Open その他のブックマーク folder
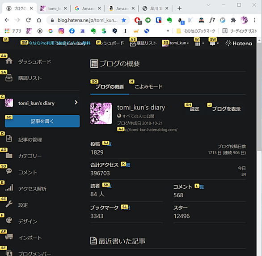This screenshot has height=256, width=262. [x=196, y=31]
